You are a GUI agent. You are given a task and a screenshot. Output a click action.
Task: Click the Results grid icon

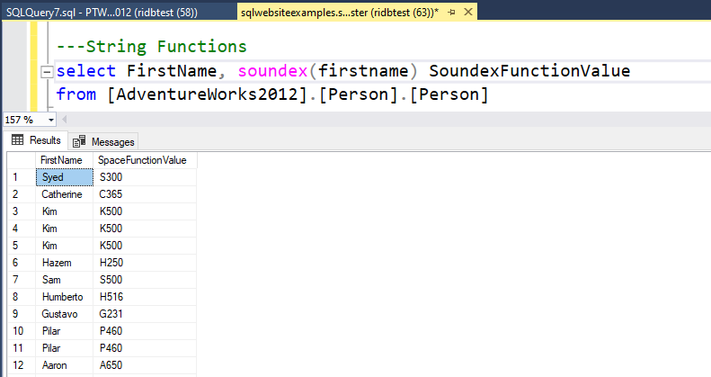tap(18, 139)
